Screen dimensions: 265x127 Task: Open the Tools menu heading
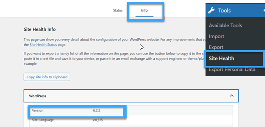pyautogui.click(x=224, y=11)
